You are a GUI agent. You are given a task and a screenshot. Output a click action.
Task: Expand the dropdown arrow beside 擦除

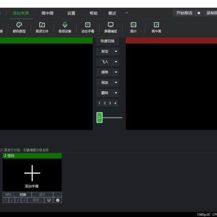pyautogui.click(x=116, y=72)
